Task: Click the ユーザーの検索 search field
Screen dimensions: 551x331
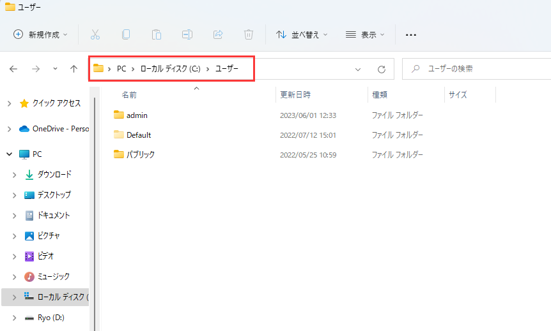Action: pyautogui.click(x=476, y=69)
